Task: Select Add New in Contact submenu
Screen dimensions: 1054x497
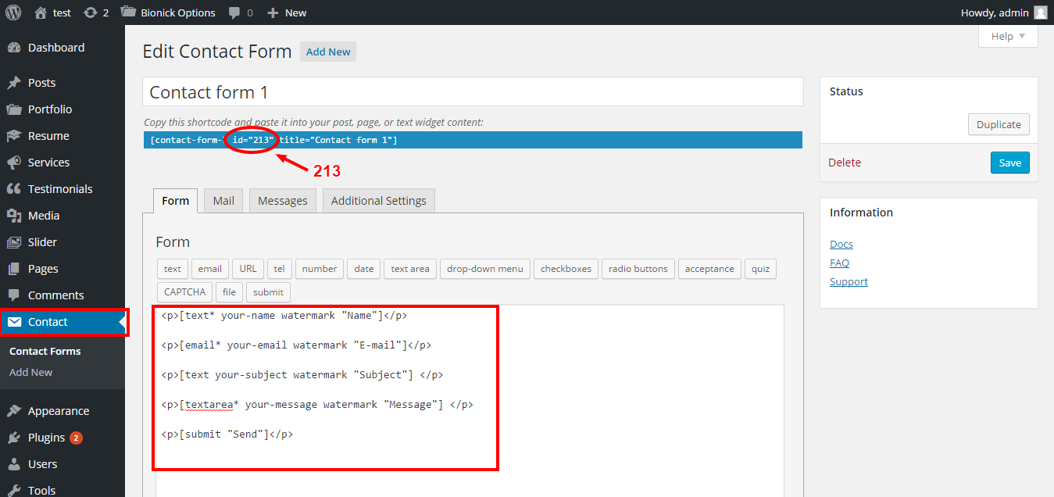Action: pos(31,373)
